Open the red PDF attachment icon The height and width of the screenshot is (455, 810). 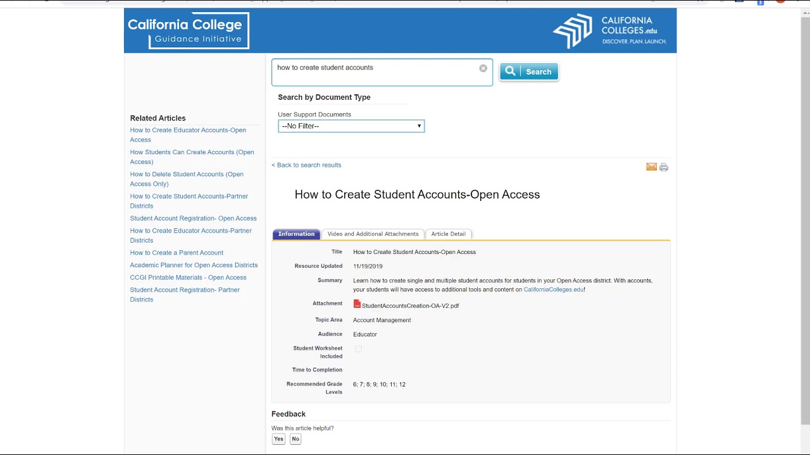357,304
